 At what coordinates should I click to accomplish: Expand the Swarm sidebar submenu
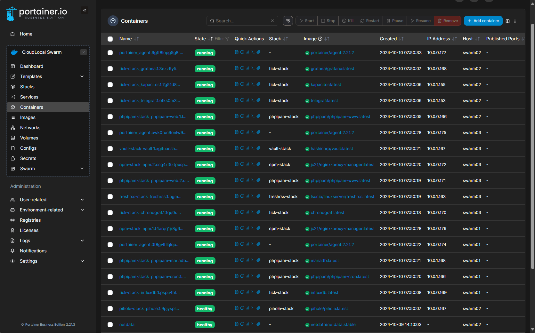pos(82,169)
